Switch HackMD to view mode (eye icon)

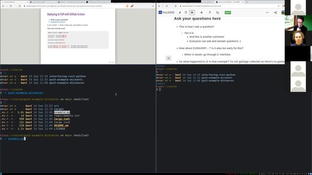click(x=192, y=13)
